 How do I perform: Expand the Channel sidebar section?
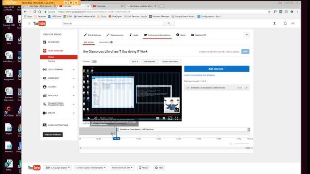point(74,87)
